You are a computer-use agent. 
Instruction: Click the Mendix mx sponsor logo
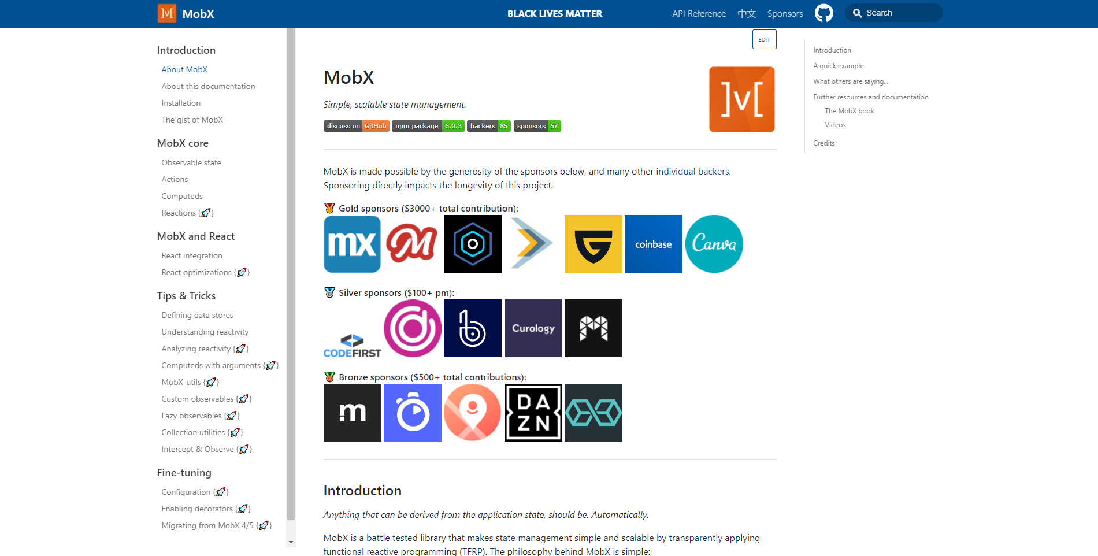[352, 244]
